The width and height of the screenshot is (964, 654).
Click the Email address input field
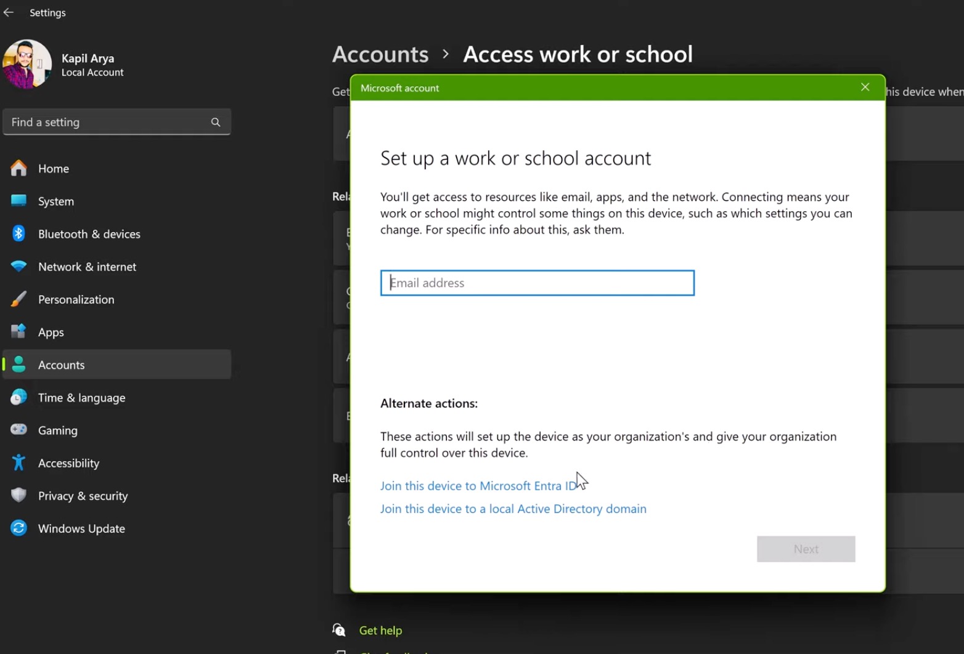(x=537, y=283)
